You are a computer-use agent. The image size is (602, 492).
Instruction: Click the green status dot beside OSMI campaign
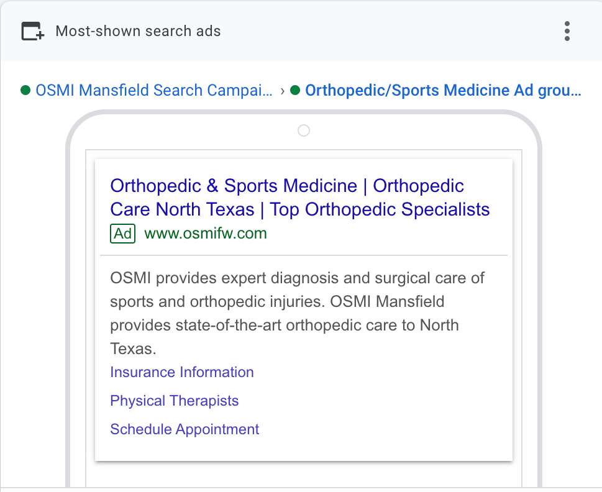[25, 90]
